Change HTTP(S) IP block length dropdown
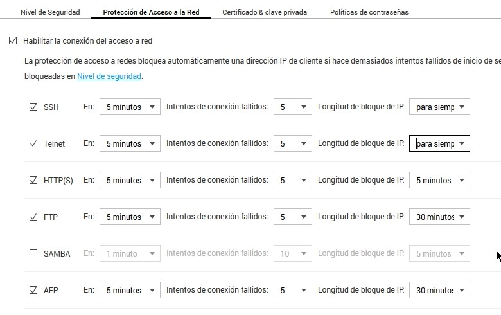Viewport: 501px width, 315px height. tap(439, 180)
